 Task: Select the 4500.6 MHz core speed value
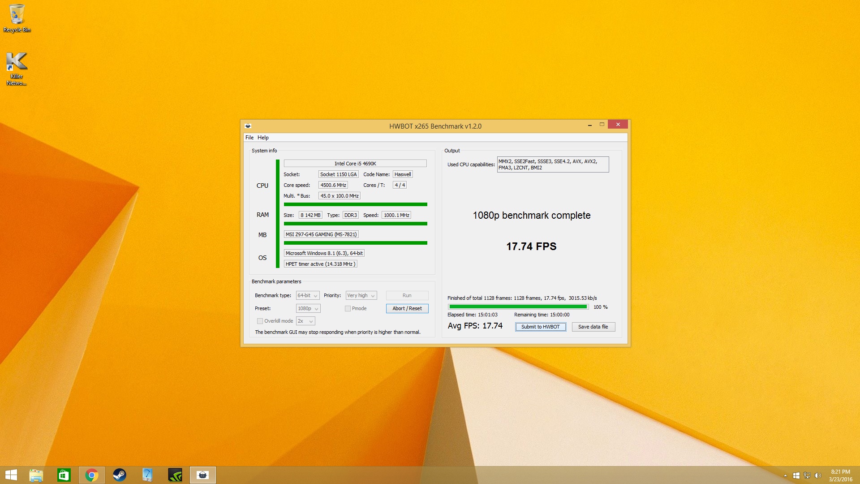click(333, 185)
